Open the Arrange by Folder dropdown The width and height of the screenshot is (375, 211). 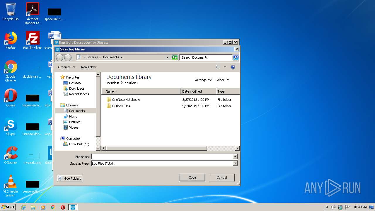pos(222,80)
